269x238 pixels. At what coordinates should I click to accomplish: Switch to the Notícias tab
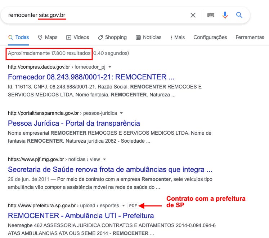pyautogui.click(x=149, y=37)
